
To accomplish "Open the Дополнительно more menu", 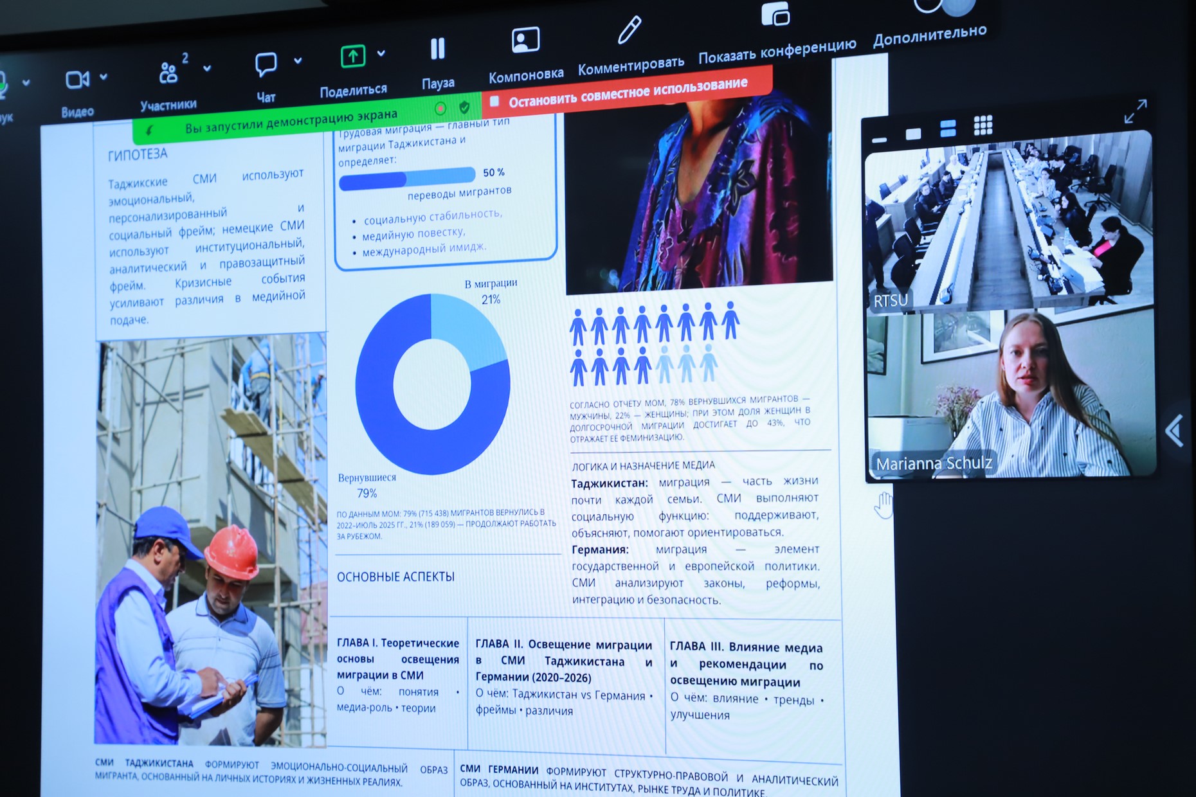I will [930, 31].
